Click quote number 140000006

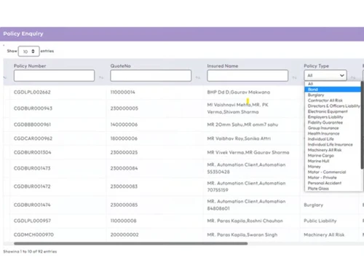pos(124,124)
